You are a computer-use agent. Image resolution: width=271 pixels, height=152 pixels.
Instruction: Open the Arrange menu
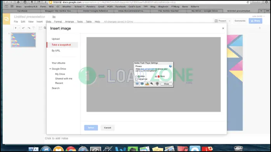pos(69,22)
